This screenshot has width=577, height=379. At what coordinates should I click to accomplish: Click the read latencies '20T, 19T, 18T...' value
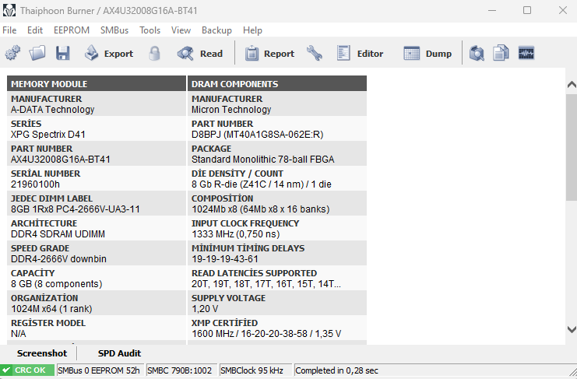pos(266,284)
